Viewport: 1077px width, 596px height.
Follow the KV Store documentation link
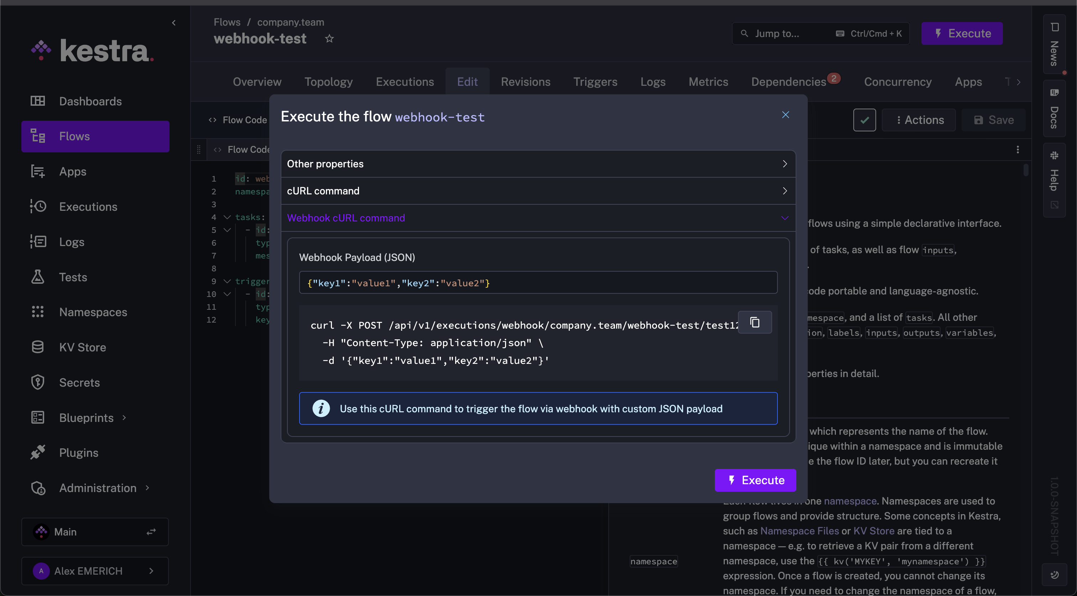click(x=874, y=531)
